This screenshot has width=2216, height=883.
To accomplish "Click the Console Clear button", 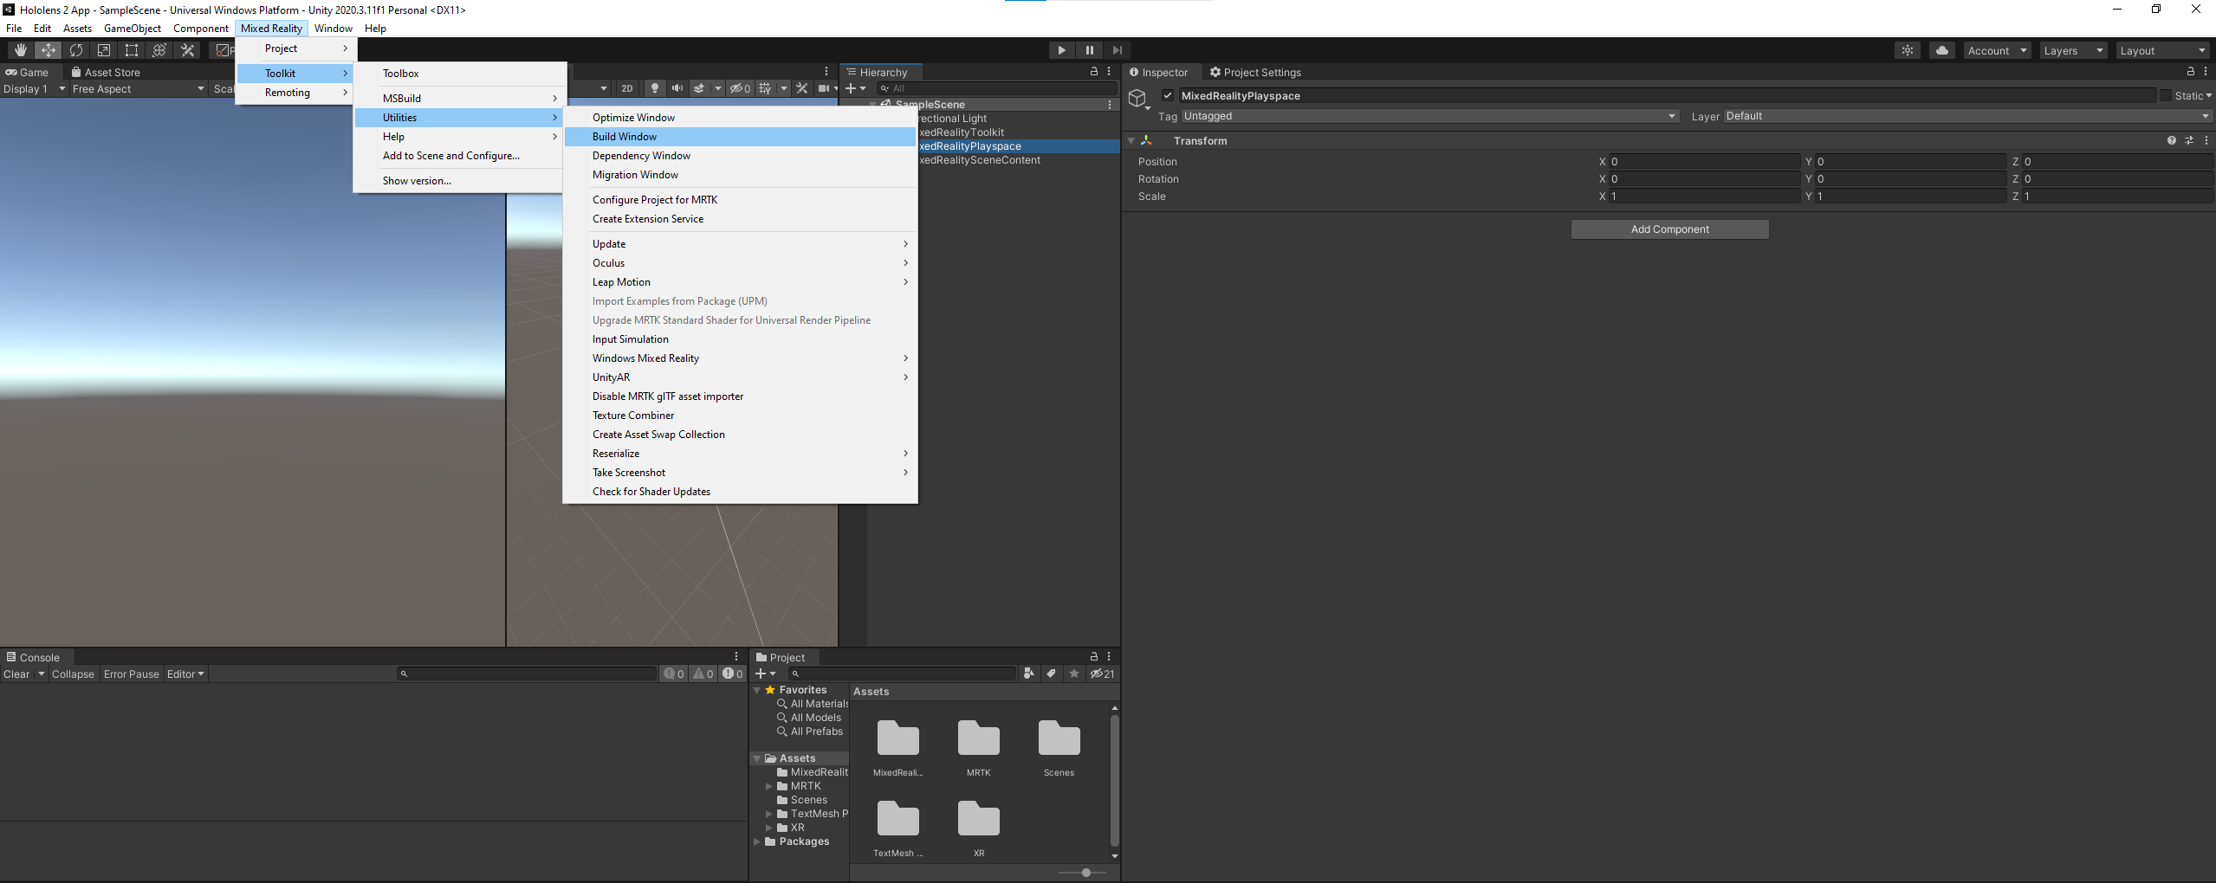I will pyautogui.click(x=16, y=674).
